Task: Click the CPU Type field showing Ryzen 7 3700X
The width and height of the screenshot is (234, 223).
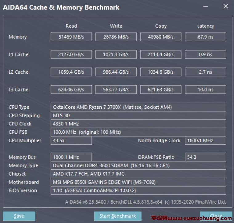Action: click(x=138, y=107)
